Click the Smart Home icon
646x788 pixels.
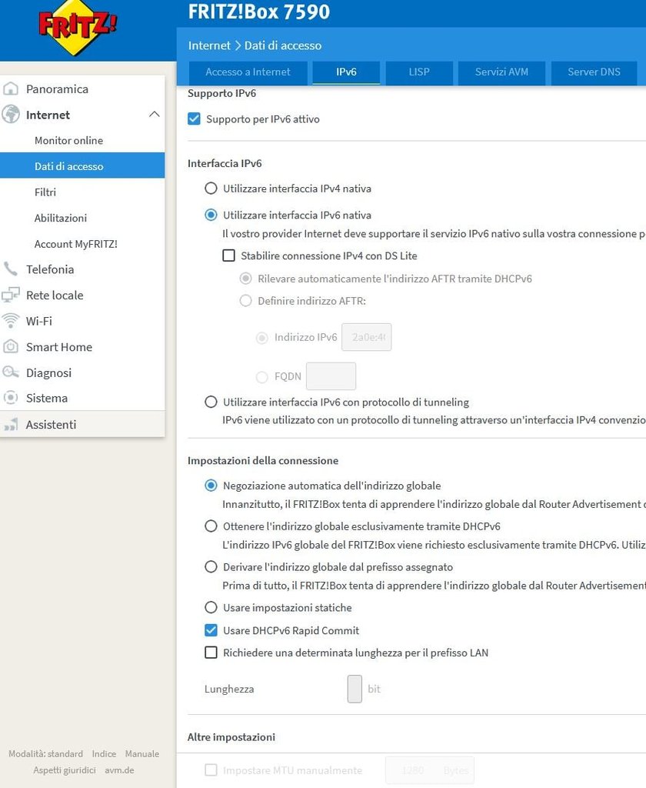tap(11, 347)
